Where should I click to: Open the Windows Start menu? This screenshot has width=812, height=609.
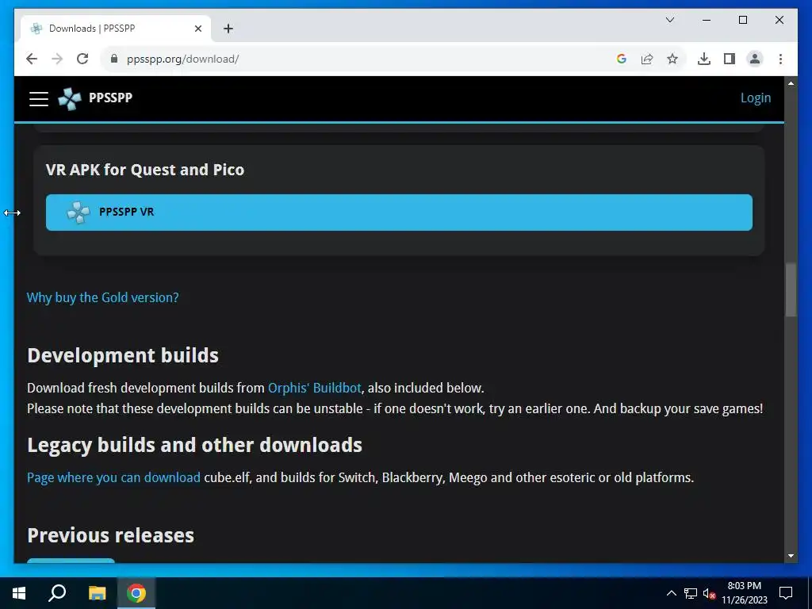(19, 593)
